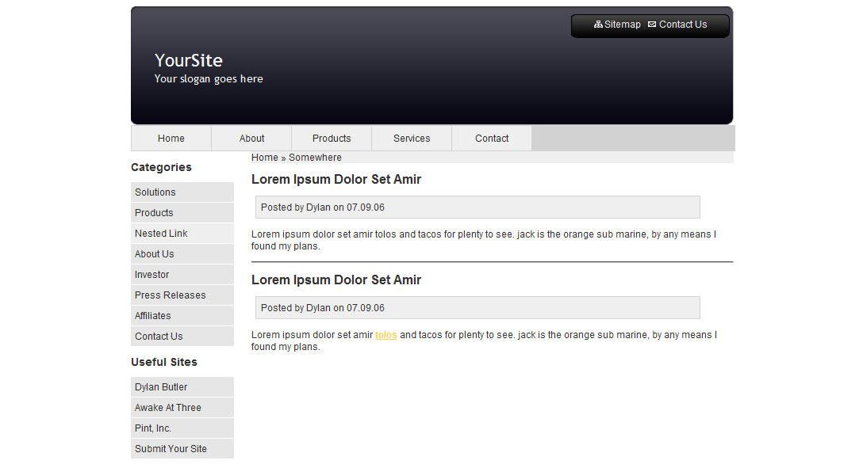Select the Services navigation tab

coord(412,139)
